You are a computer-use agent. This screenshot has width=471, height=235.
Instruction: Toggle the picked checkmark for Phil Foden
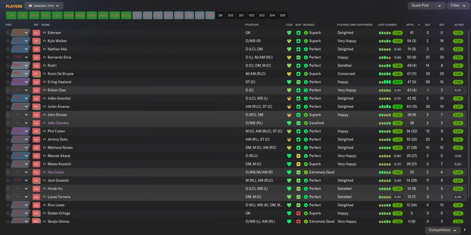[x=8, y=131]
